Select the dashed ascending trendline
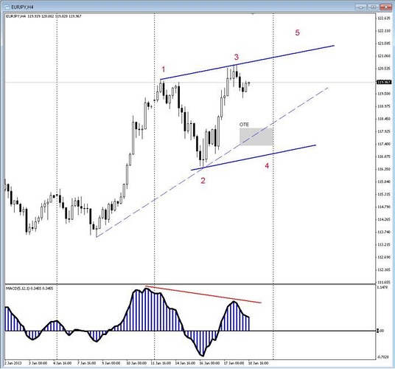The width and height of the screenshot is (395, 369). [212, 162]
